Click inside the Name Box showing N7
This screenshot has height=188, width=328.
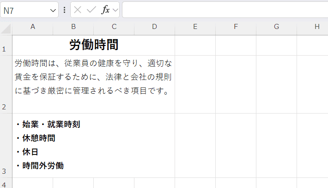click(25, 10)
